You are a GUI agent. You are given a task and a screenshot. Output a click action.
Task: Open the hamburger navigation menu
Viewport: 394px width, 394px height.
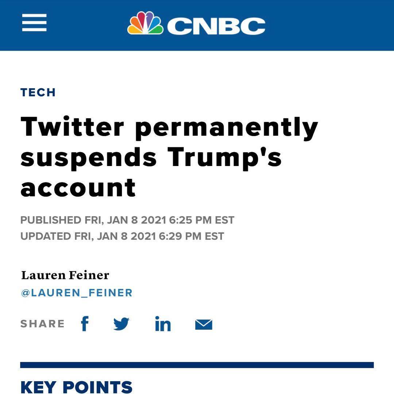click(34, 23)
